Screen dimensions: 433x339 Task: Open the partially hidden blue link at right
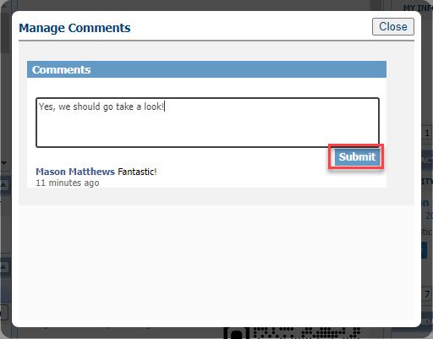pos(425,203)
